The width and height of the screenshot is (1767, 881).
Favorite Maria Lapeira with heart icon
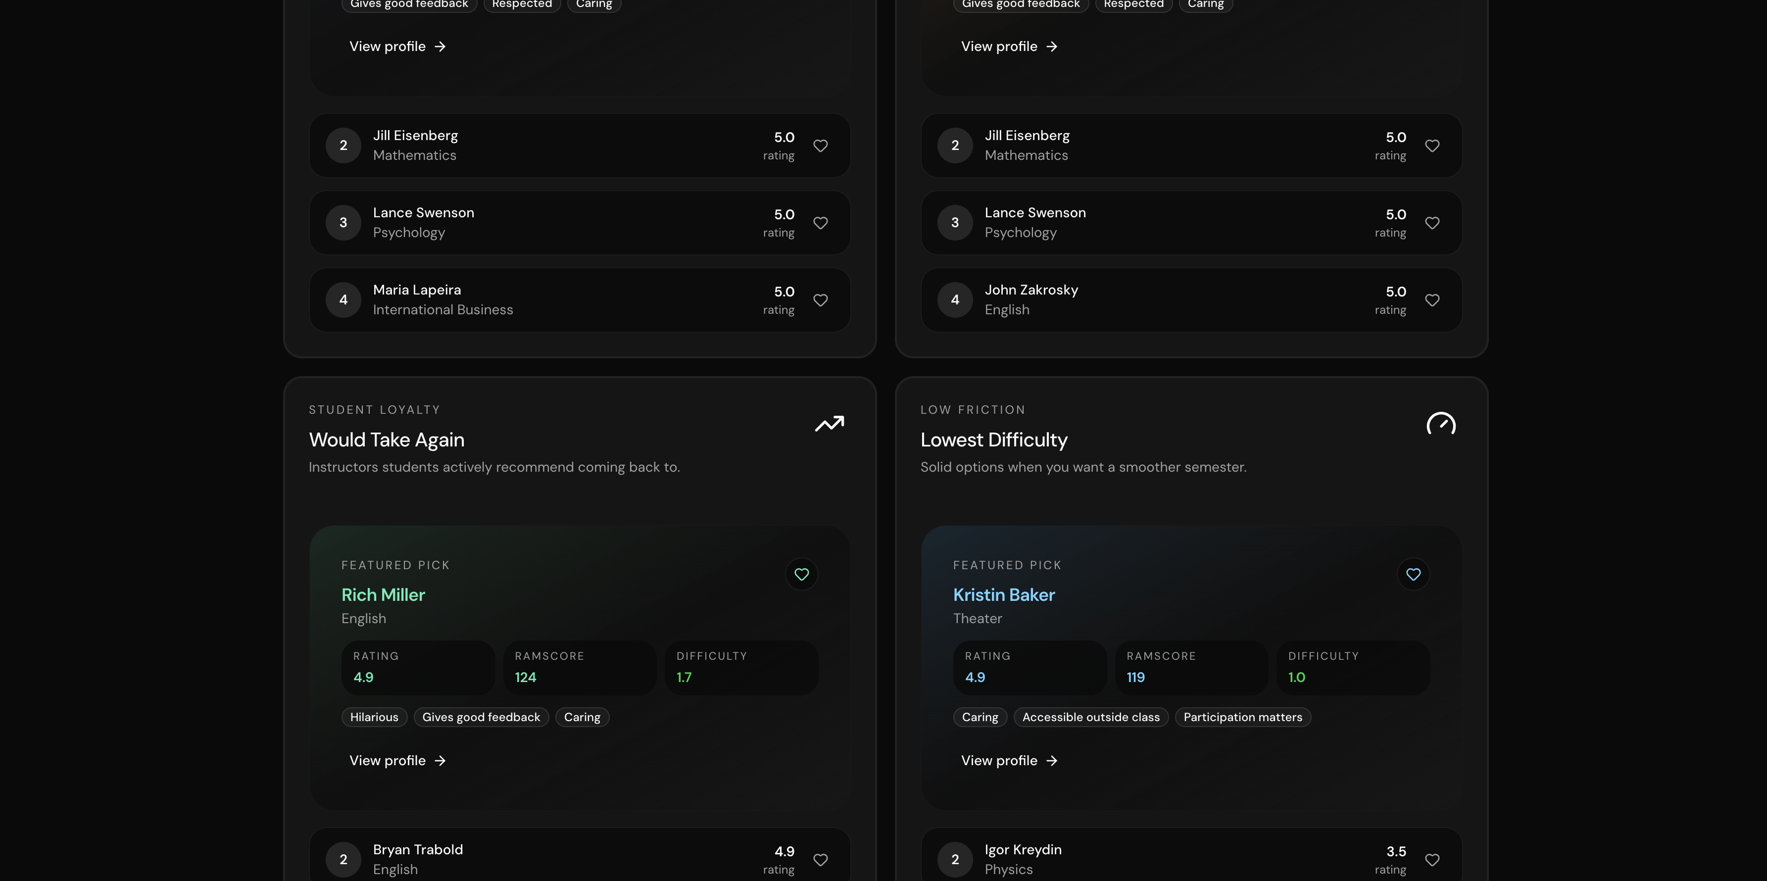[x=821, y=300]
